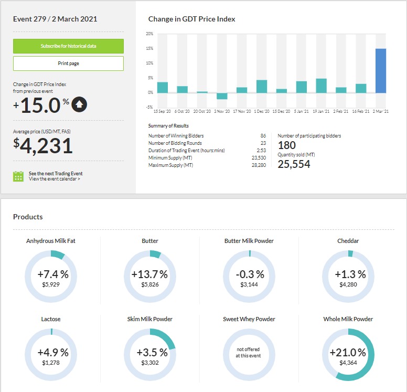Open View the event calendar link
The height and width of the screenshot is (392, 407).
tap(55, 179)
